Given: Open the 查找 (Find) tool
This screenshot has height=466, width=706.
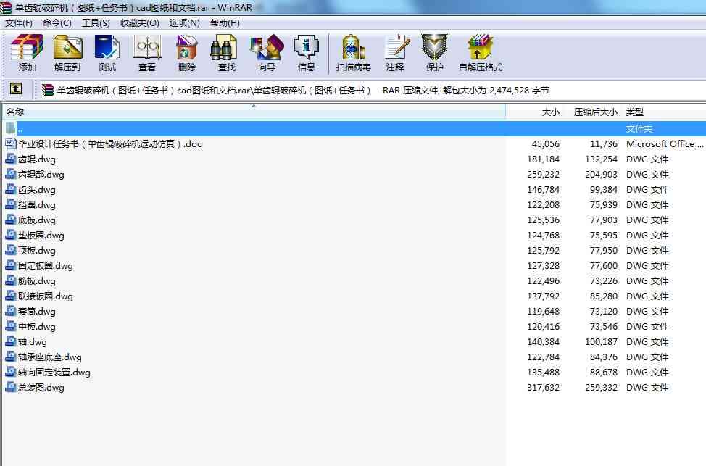Looking at the screenshot, I should 227,53.
